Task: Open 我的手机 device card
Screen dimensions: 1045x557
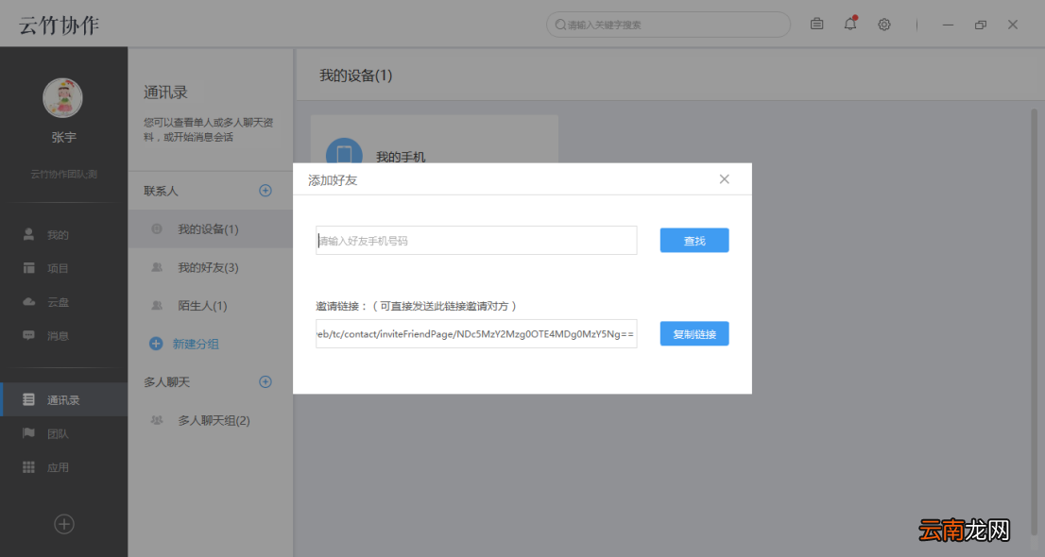Action: [x=435, y=140]
